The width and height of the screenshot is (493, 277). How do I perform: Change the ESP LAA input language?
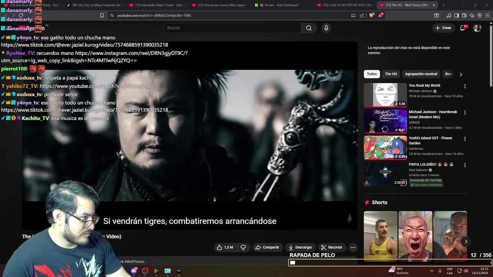tap(450, 271)
